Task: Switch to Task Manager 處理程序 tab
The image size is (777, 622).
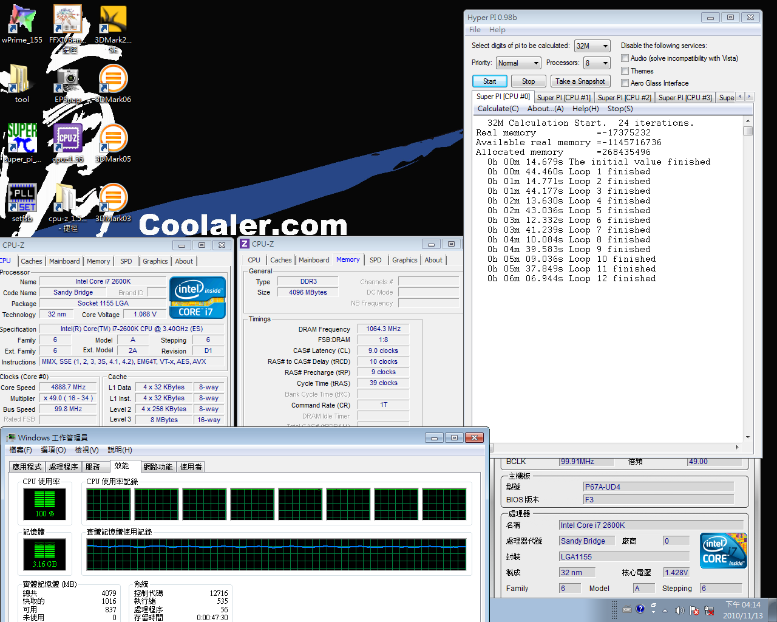Action: click(64, 467)
